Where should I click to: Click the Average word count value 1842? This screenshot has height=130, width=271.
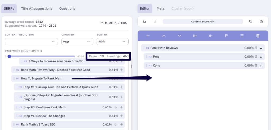(39, 22)
